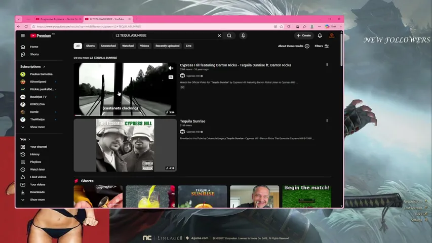Click the browser address bar
This screenshot has width=432, height=243.
click(x=151, y=27)
